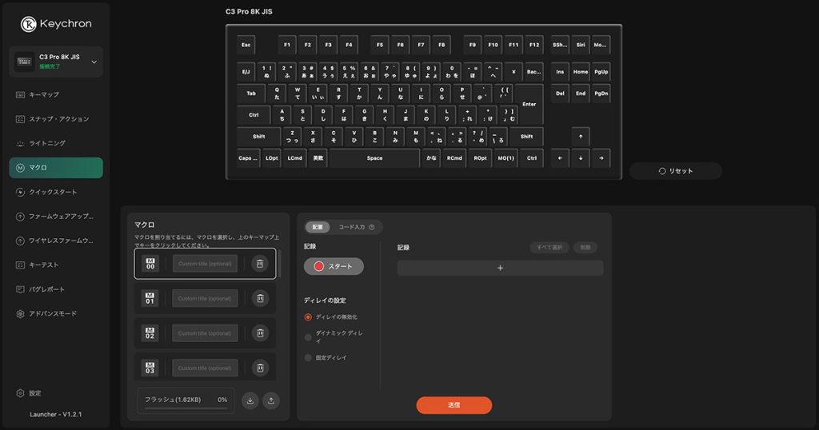
Task: Click the M01 Custom title input field
Action: pos(205,298)
